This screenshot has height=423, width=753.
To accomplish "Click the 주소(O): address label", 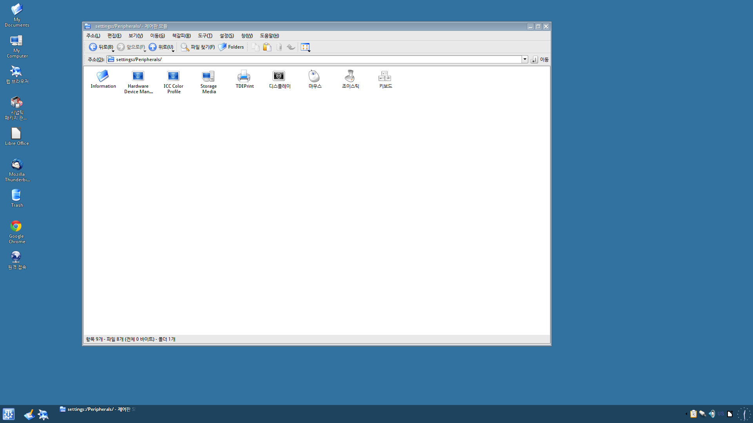I will pyautogui.click(x=96, y=60).
